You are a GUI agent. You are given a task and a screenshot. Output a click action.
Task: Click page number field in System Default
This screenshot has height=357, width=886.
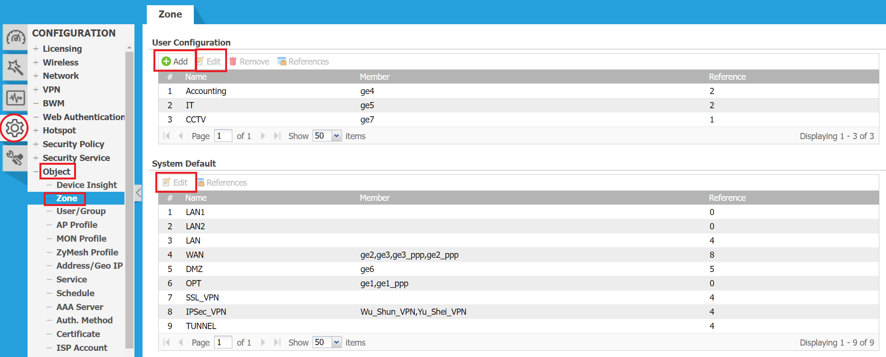pyautogui.click(x=223, y=342)
